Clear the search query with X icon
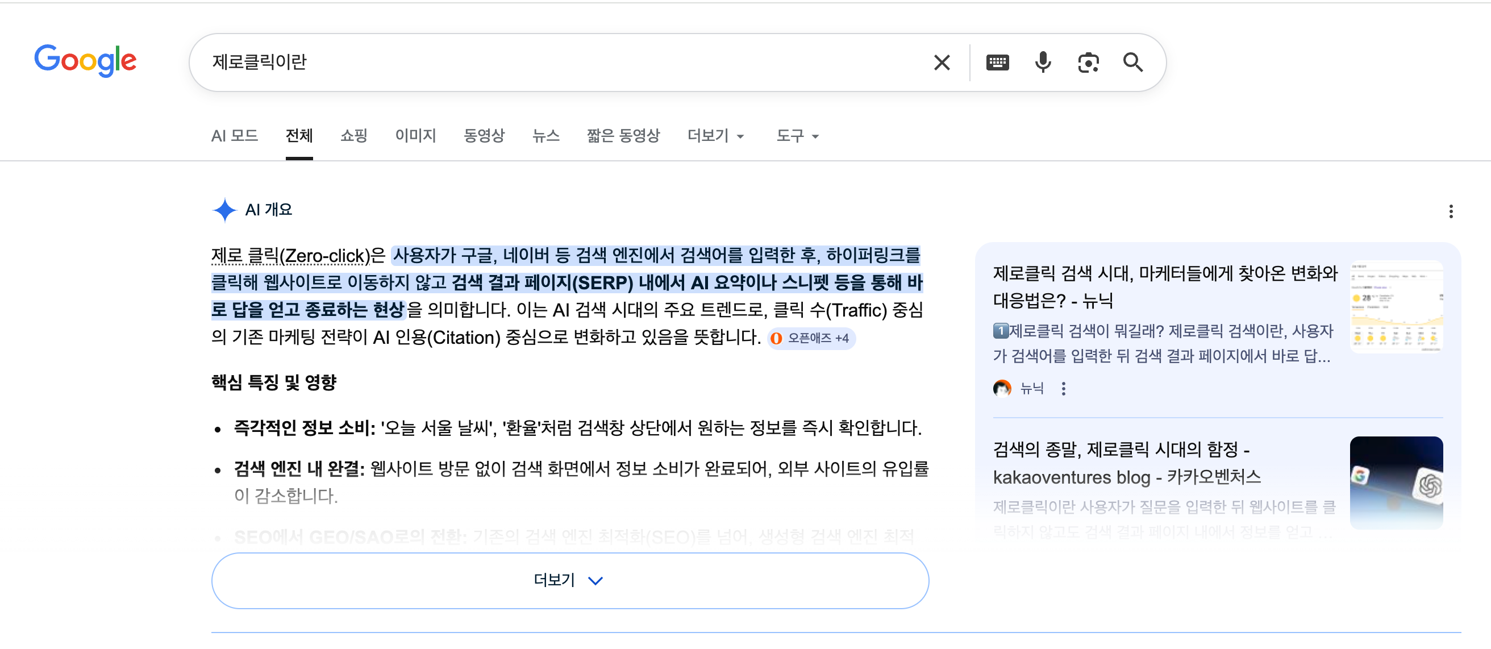 (x=942, y=63)
